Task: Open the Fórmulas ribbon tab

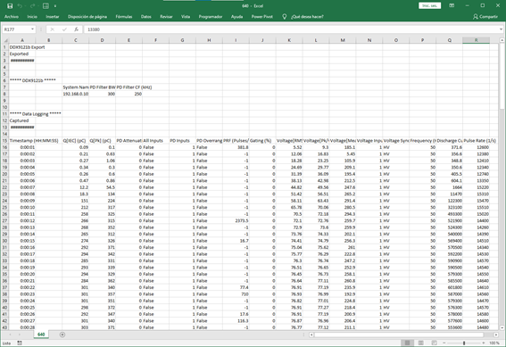Action: (124, 16)
